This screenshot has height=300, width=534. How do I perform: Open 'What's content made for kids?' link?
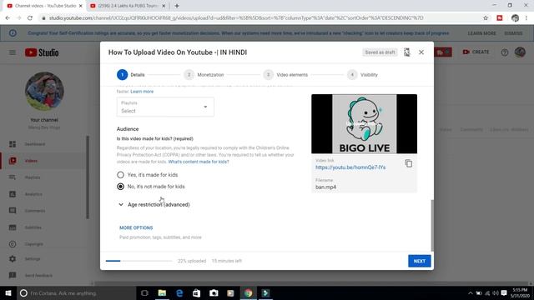click(x=199, y=162)
